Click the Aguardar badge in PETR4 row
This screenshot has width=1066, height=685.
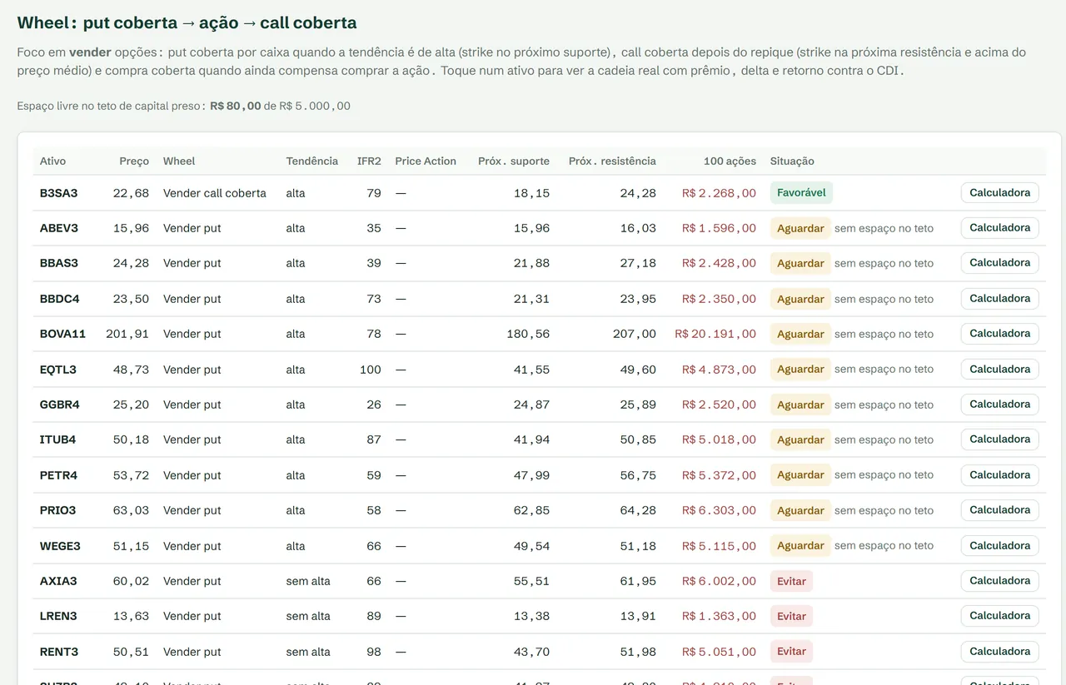pyautogui.click(x=800, y=475)
